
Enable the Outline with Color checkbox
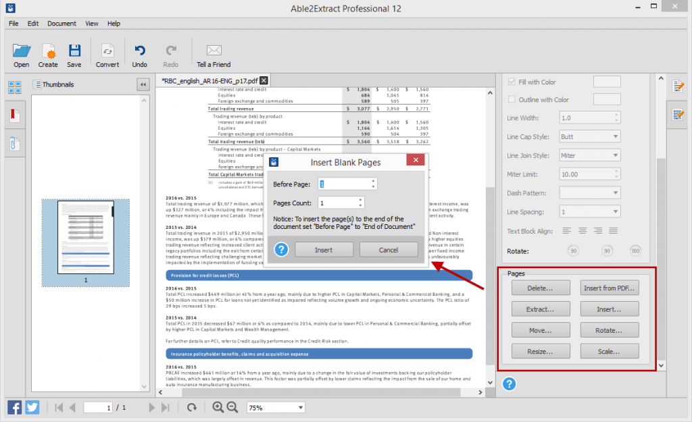coord(511,99)
